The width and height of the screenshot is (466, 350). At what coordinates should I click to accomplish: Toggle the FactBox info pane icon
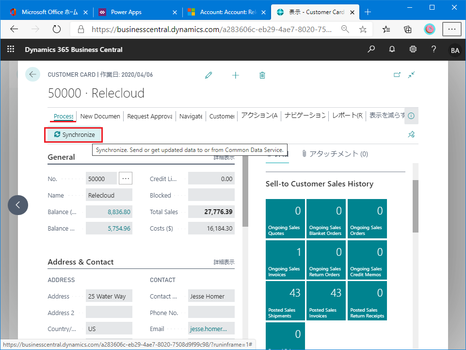click(x=411, y=116)
